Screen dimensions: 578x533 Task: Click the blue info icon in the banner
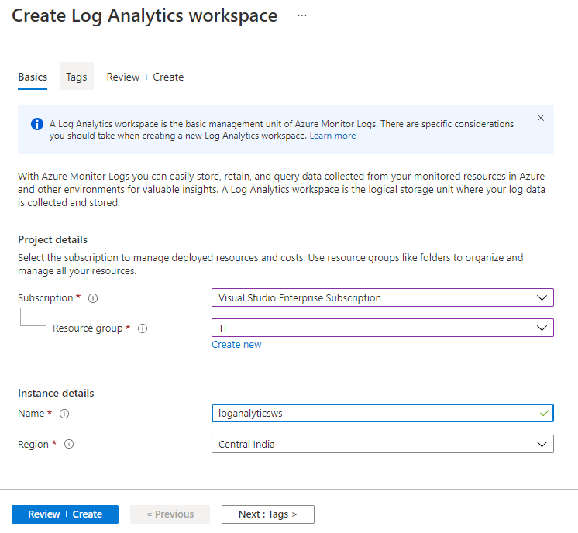37,124
